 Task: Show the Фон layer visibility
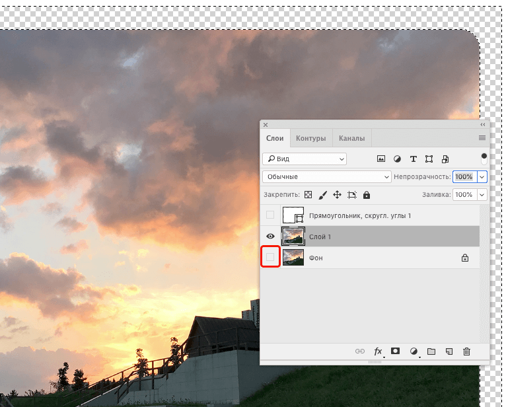pyautogui.click(x=270, y=257)
